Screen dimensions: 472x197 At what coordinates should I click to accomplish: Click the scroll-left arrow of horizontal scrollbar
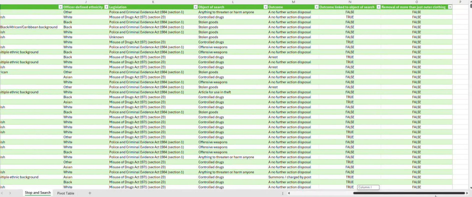click(x=288, y=193)
